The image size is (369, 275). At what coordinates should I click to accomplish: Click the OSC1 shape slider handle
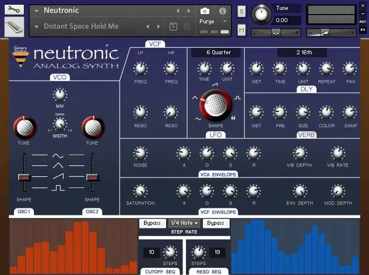point(24,177)
